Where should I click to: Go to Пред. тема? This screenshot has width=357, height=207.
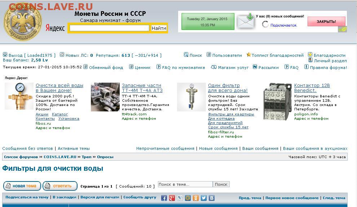tap(250, 198)
